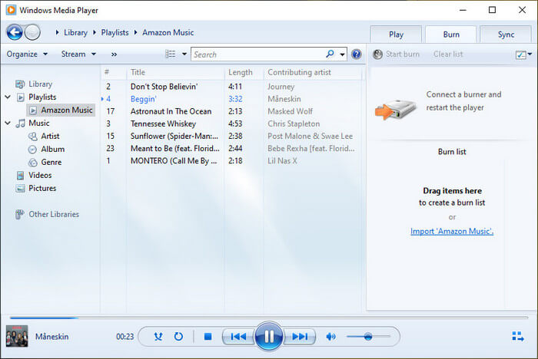Click the blue Back navigation arrow
Viewport: 538px width, 359px height.
coord(15,32)
